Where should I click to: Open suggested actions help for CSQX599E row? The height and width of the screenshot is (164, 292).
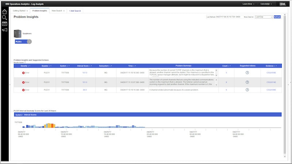coord(247,90)
